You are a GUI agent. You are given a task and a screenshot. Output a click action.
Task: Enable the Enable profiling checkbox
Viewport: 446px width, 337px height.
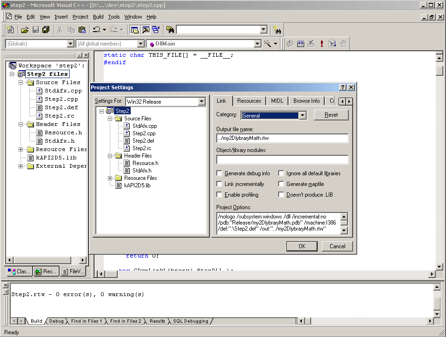[x=220, y=194]
